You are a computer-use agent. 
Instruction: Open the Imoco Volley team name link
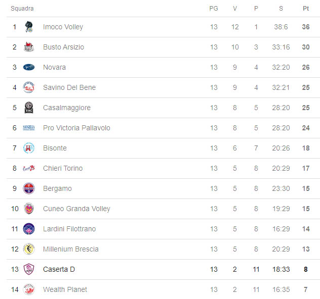pyautogui.click(x=63, y=27)
